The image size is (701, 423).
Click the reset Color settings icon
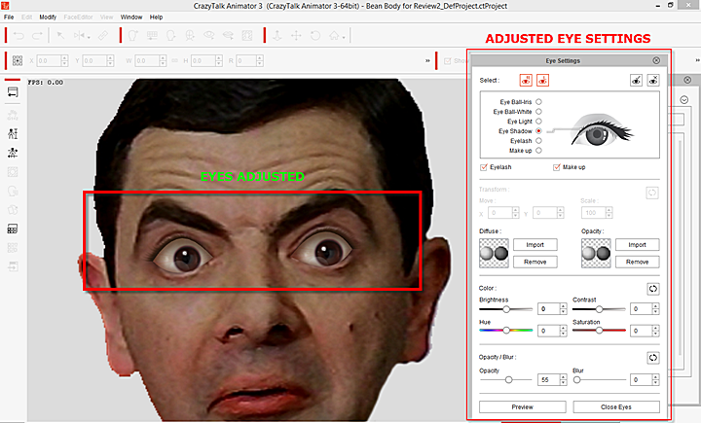click(654, 288)
